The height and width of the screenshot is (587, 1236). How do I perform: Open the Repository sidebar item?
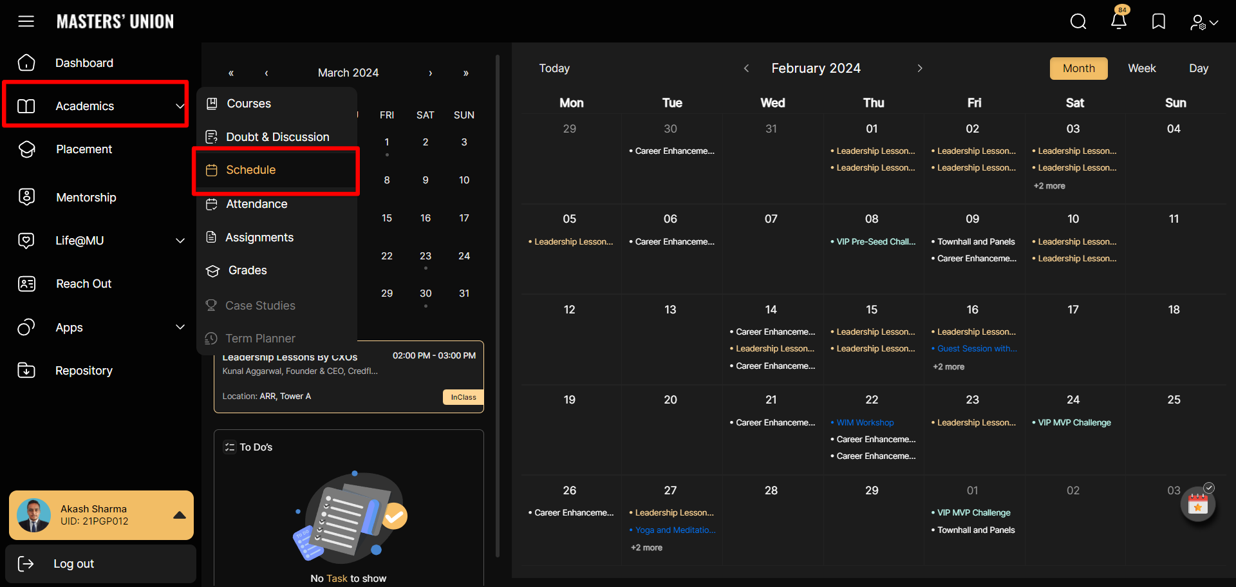point(84,371)
